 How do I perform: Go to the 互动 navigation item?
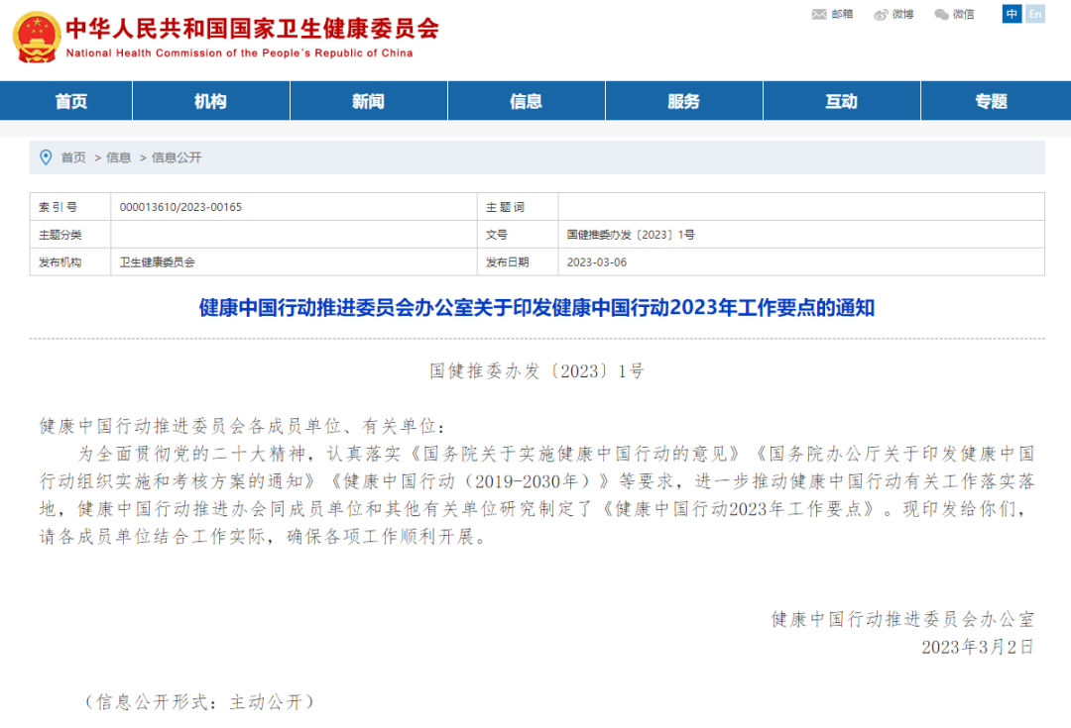pos(841,101)
